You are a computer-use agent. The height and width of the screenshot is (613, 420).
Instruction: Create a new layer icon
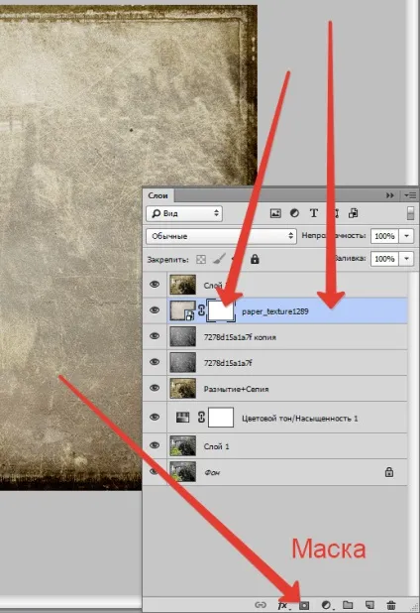(369, 605)
